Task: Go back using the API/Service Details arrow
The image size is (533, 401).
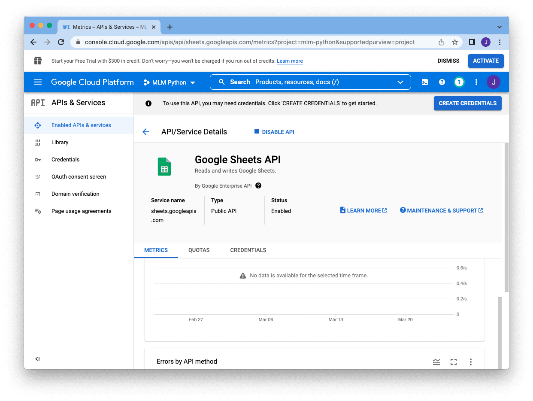Action: [x=146, y=132]
